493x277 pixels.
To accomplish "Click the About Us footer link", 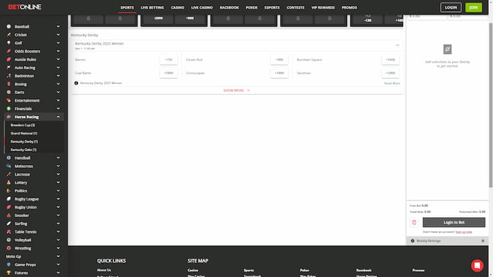I will 104,270.
